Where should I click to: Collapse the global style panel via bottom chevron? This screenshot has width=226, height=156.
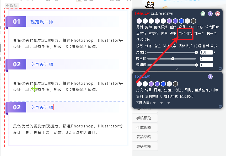coord(177,69)
